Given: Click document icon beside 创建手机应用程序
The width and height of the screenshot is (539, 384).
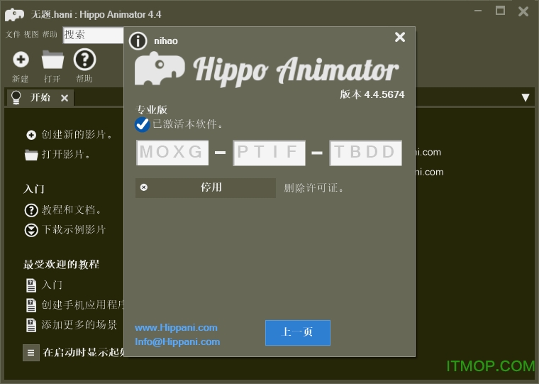Looking at the screenshot, I should coord(31,305).
